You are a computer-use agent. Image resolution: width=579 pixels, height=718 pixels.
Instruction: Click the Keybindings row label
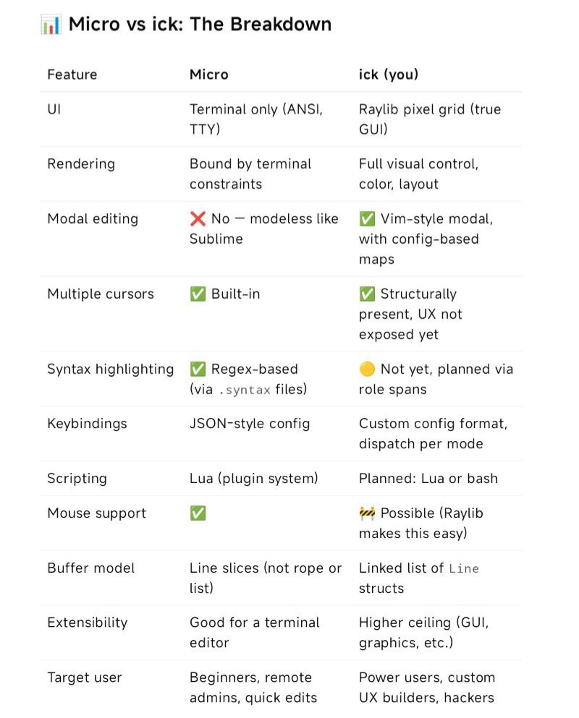(87, 424)
